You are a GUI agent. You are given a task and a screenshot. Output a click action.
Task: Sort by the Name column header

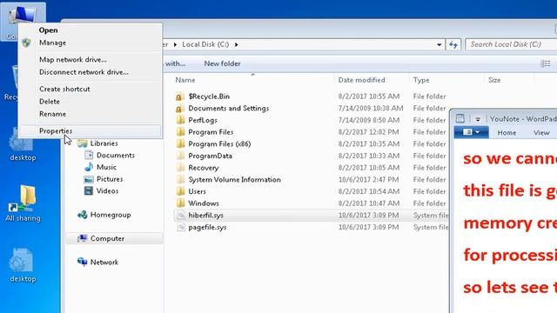[x=185, y=80]
